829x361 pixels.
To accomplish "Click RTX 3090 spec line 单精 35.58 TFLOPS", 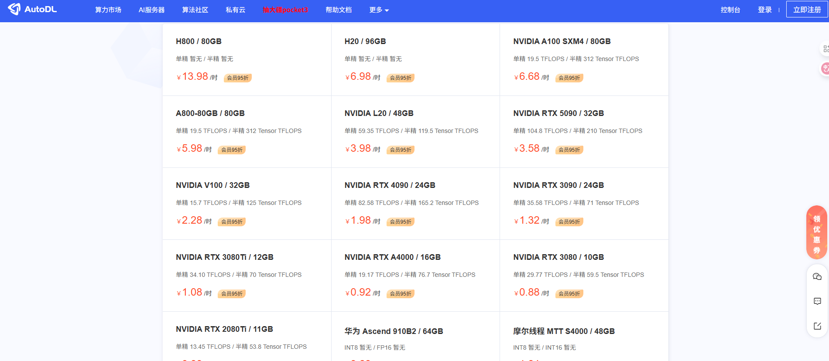I will click(x=576, y=203).
